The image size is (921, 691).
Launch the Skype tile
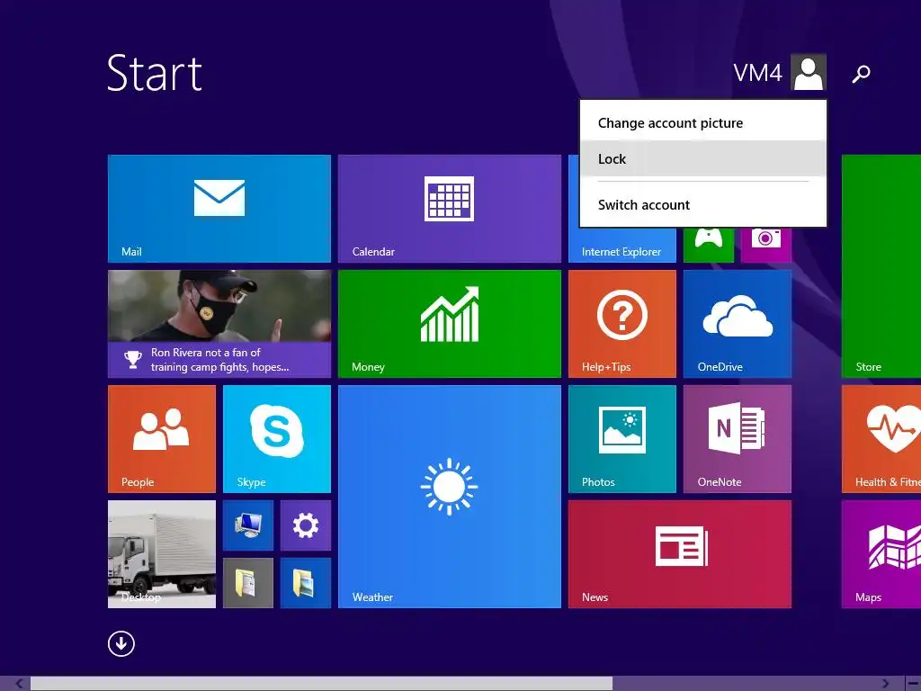[277, 439]
